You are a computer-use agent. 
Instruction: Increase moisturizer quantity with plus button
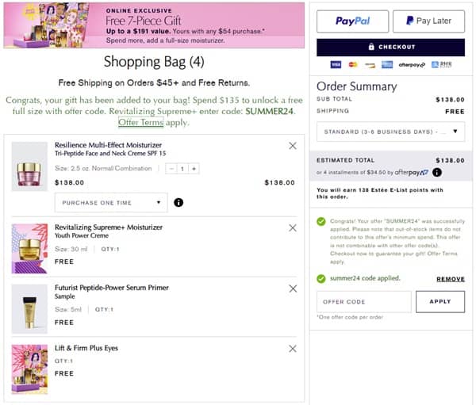[194, 169]
